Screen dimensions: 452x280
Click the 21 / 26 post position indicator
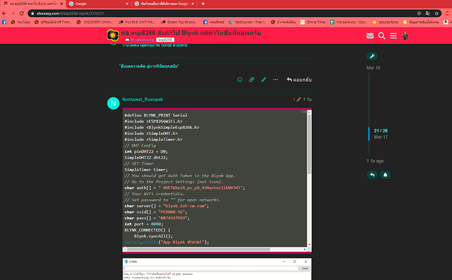pyautogui.click(x=381, y=130)
